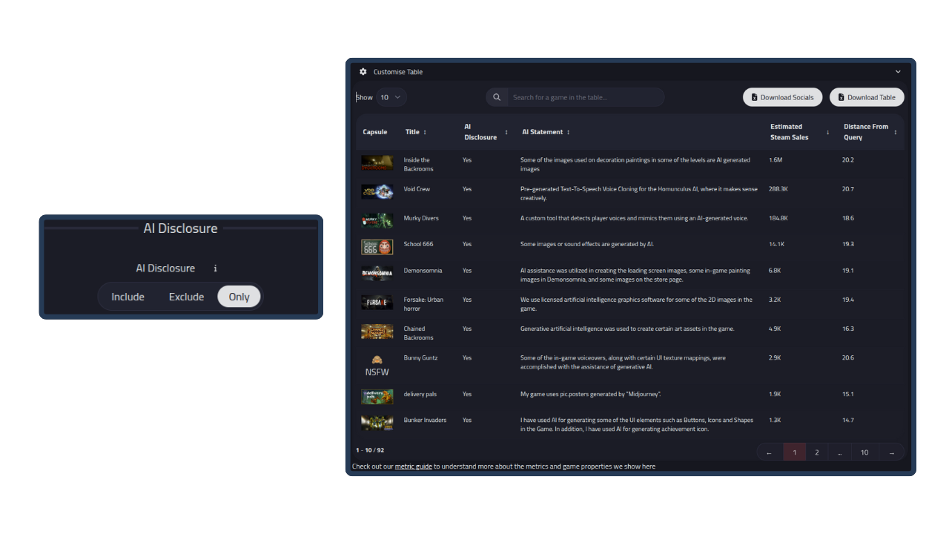Image resolution: width=949 pixels, height=534 pixels.
Task: Jump to page 10 of results
Action: click(x=864, y=452)
